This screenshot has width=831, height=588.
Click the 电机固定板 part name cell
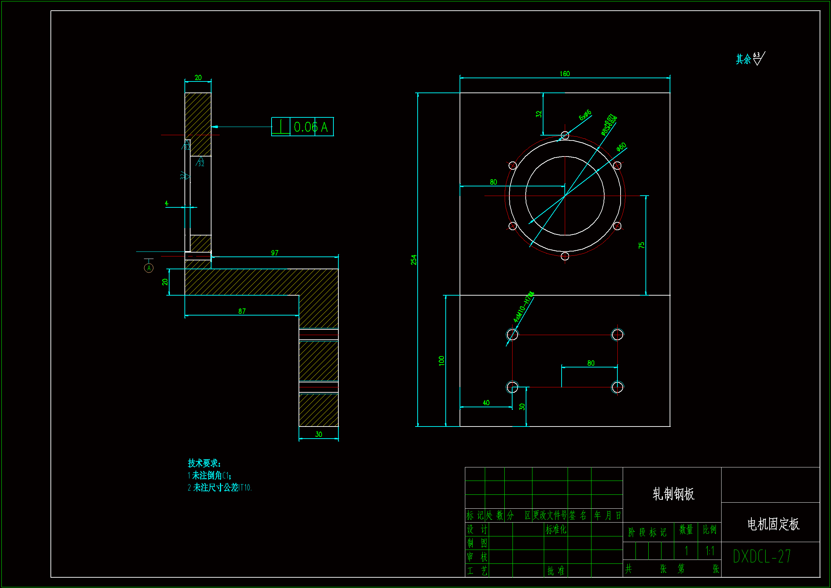773,524
